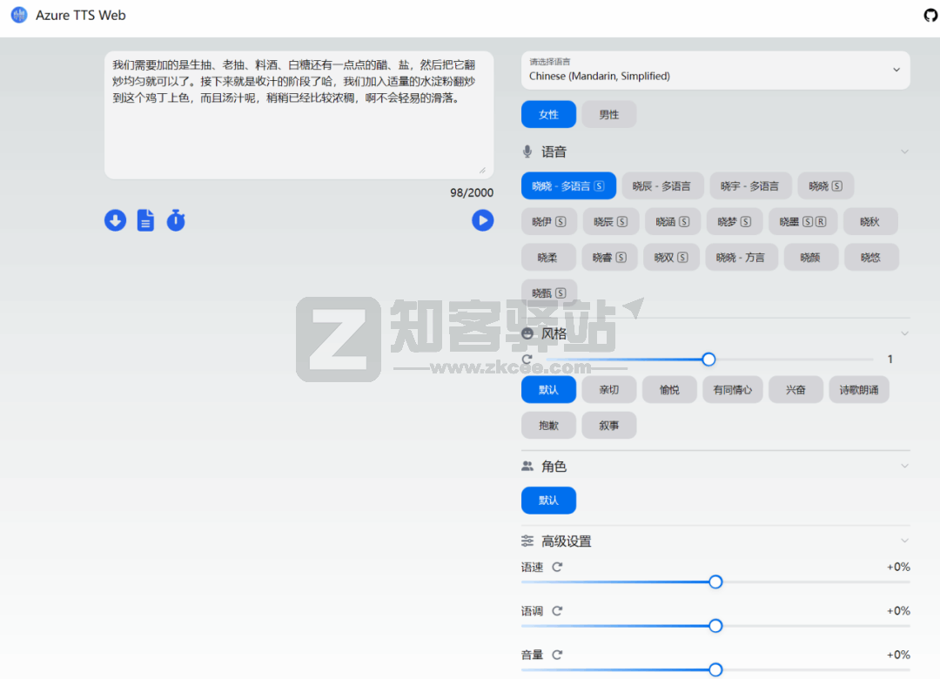Click the GitHub icon in top right corner
The image size is (940, 679).
click(930, 15)
